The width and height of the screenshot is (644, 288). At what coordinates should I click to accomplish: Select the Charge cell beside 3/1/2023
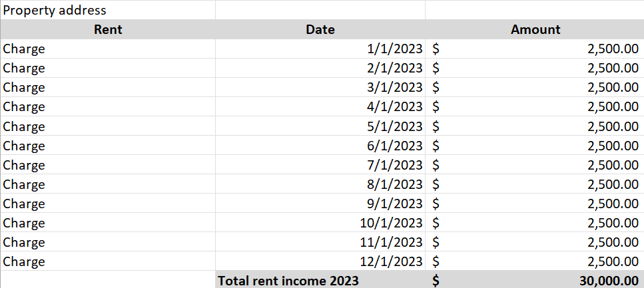(108, 87)
